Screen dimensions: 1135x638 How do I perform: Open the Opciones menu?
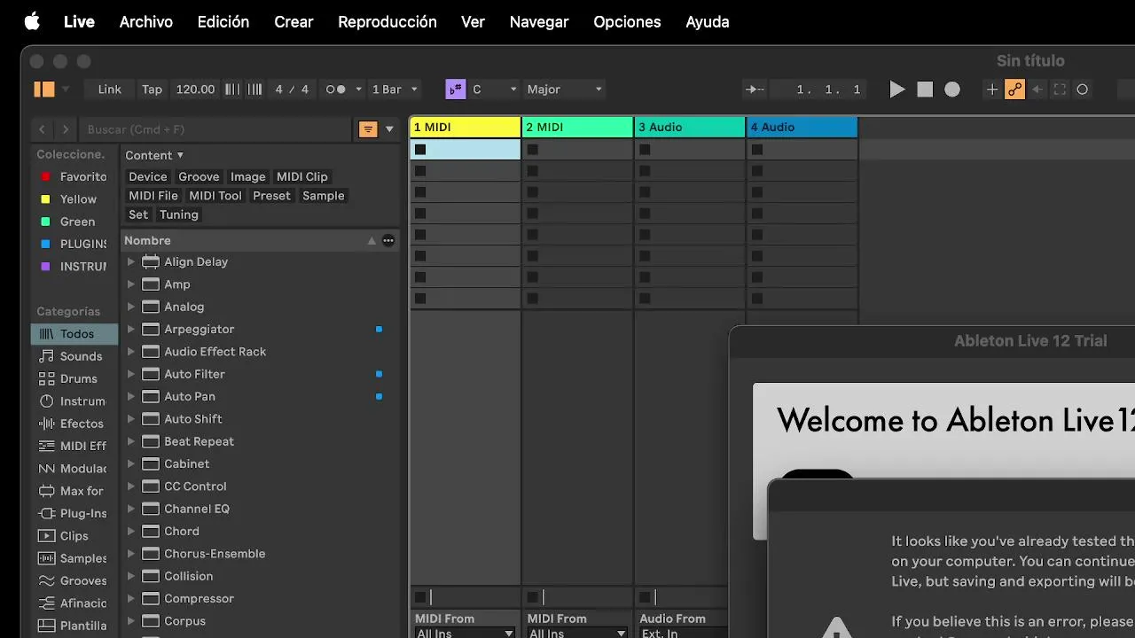click(x=627, y=21)
